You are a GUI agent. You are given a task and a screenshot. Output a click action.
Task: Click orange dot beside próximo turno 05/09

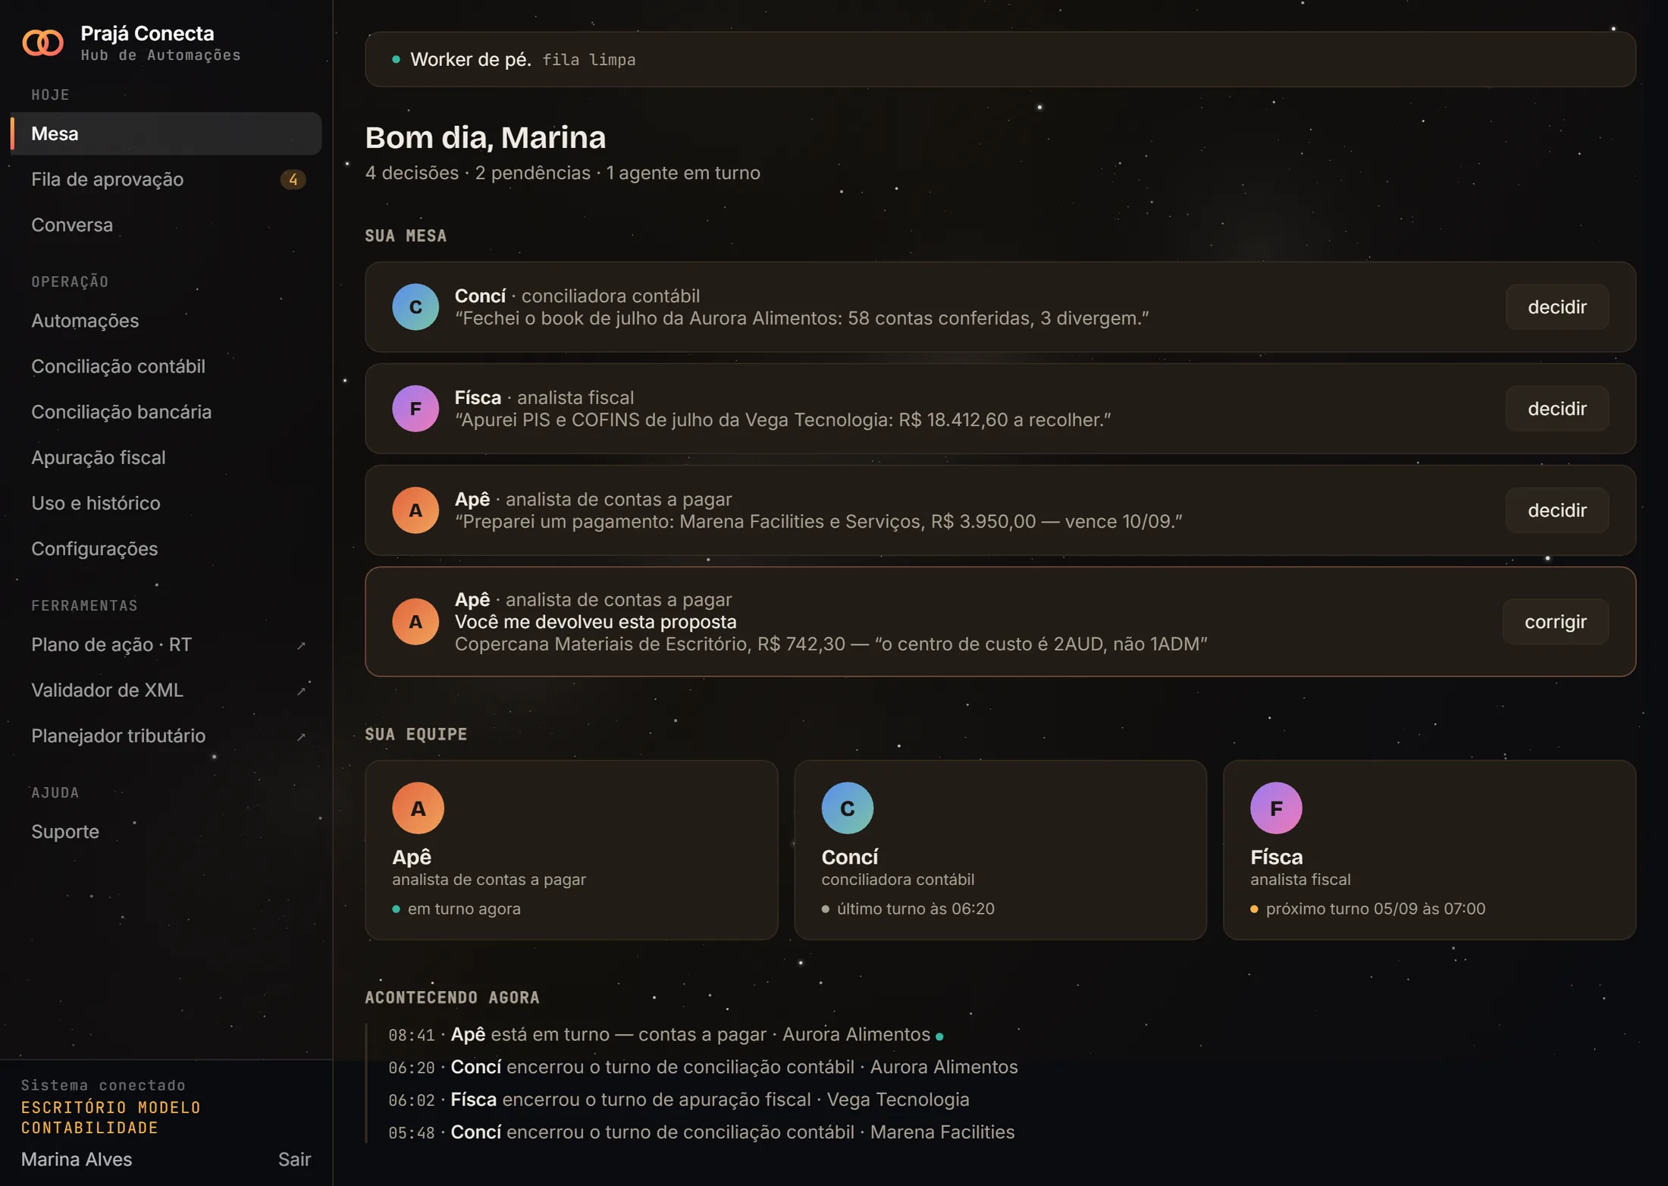(x=1254, y=908)
